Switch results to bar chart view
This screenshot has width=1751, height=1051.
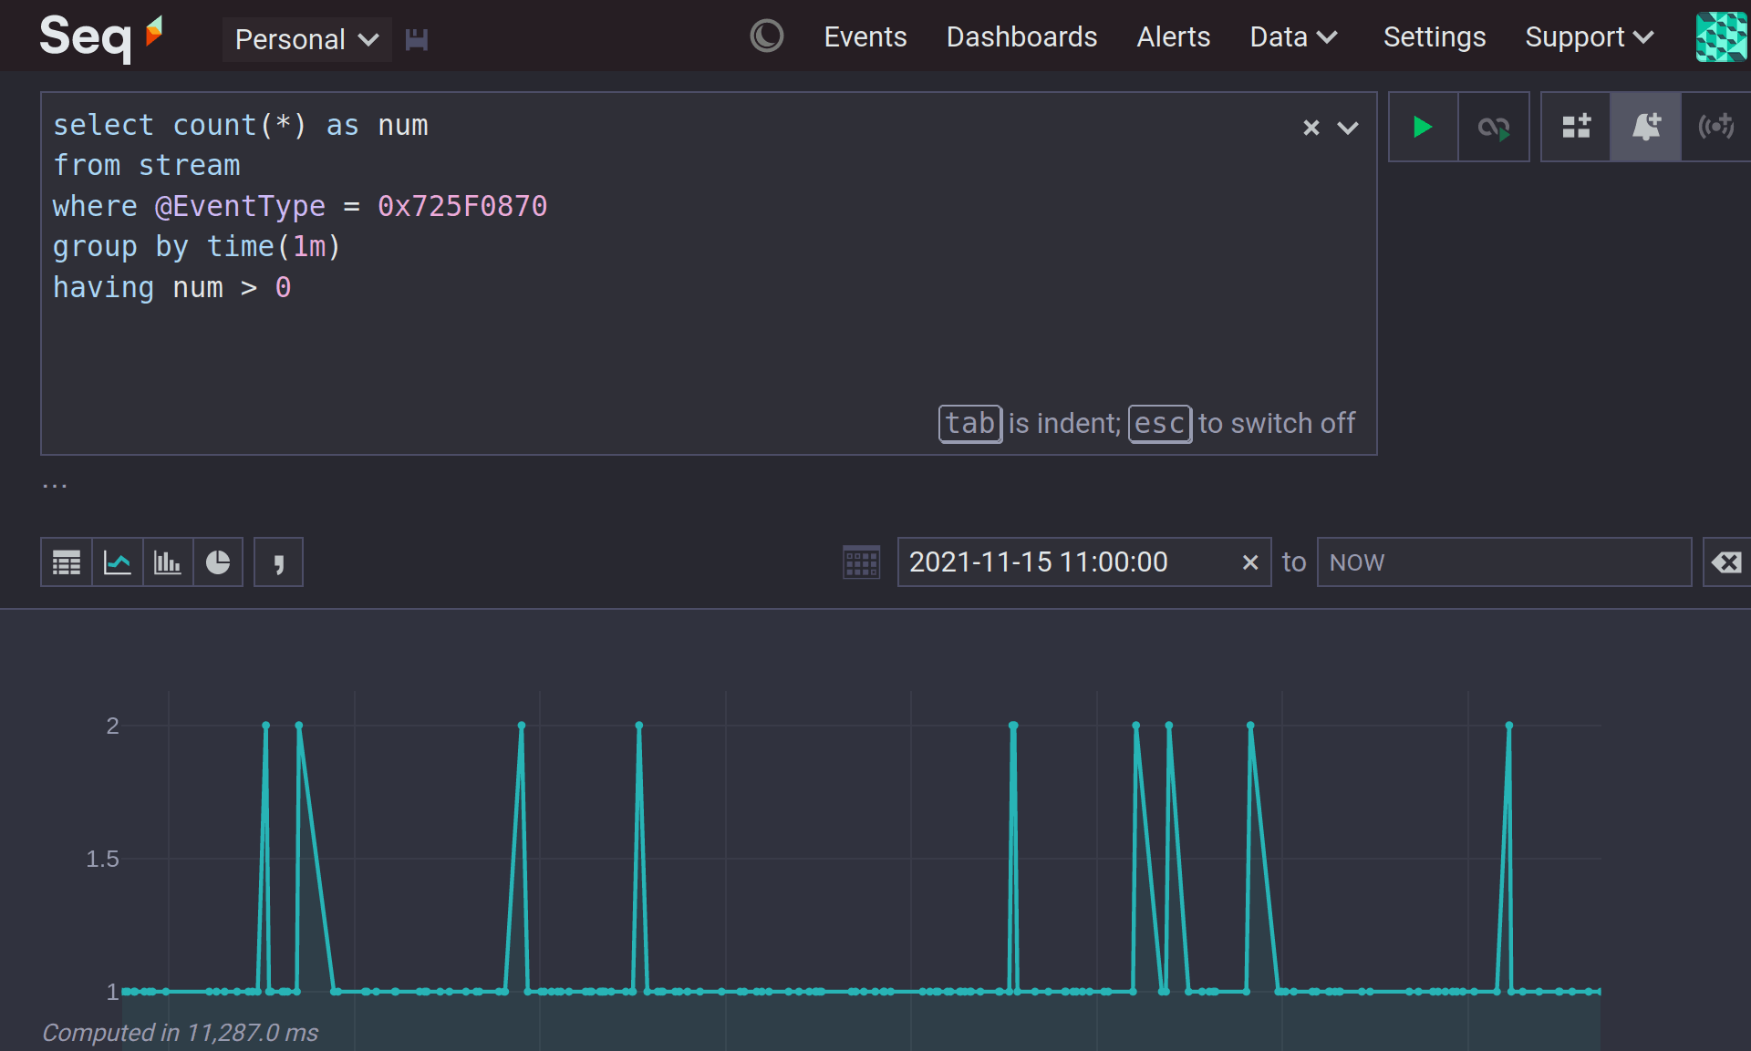(168, 562)
